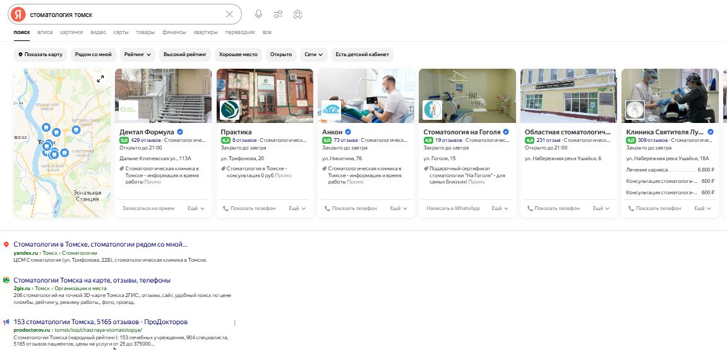The width and height of the screenshot is (727, 350).
Task: Expand Ещё on Областная стоматология card
Action: point(601,208)
